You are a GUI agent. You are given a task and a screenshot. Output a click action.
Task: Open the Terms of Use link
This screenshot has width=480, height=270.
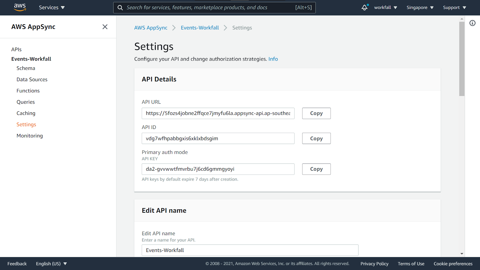point(411,264)
